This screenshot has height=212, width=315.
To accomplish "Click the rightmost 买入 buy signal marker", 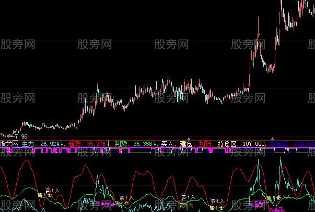I will [283, 196].
